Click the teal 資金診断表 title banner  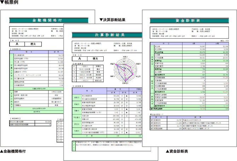tap(189, 21)
